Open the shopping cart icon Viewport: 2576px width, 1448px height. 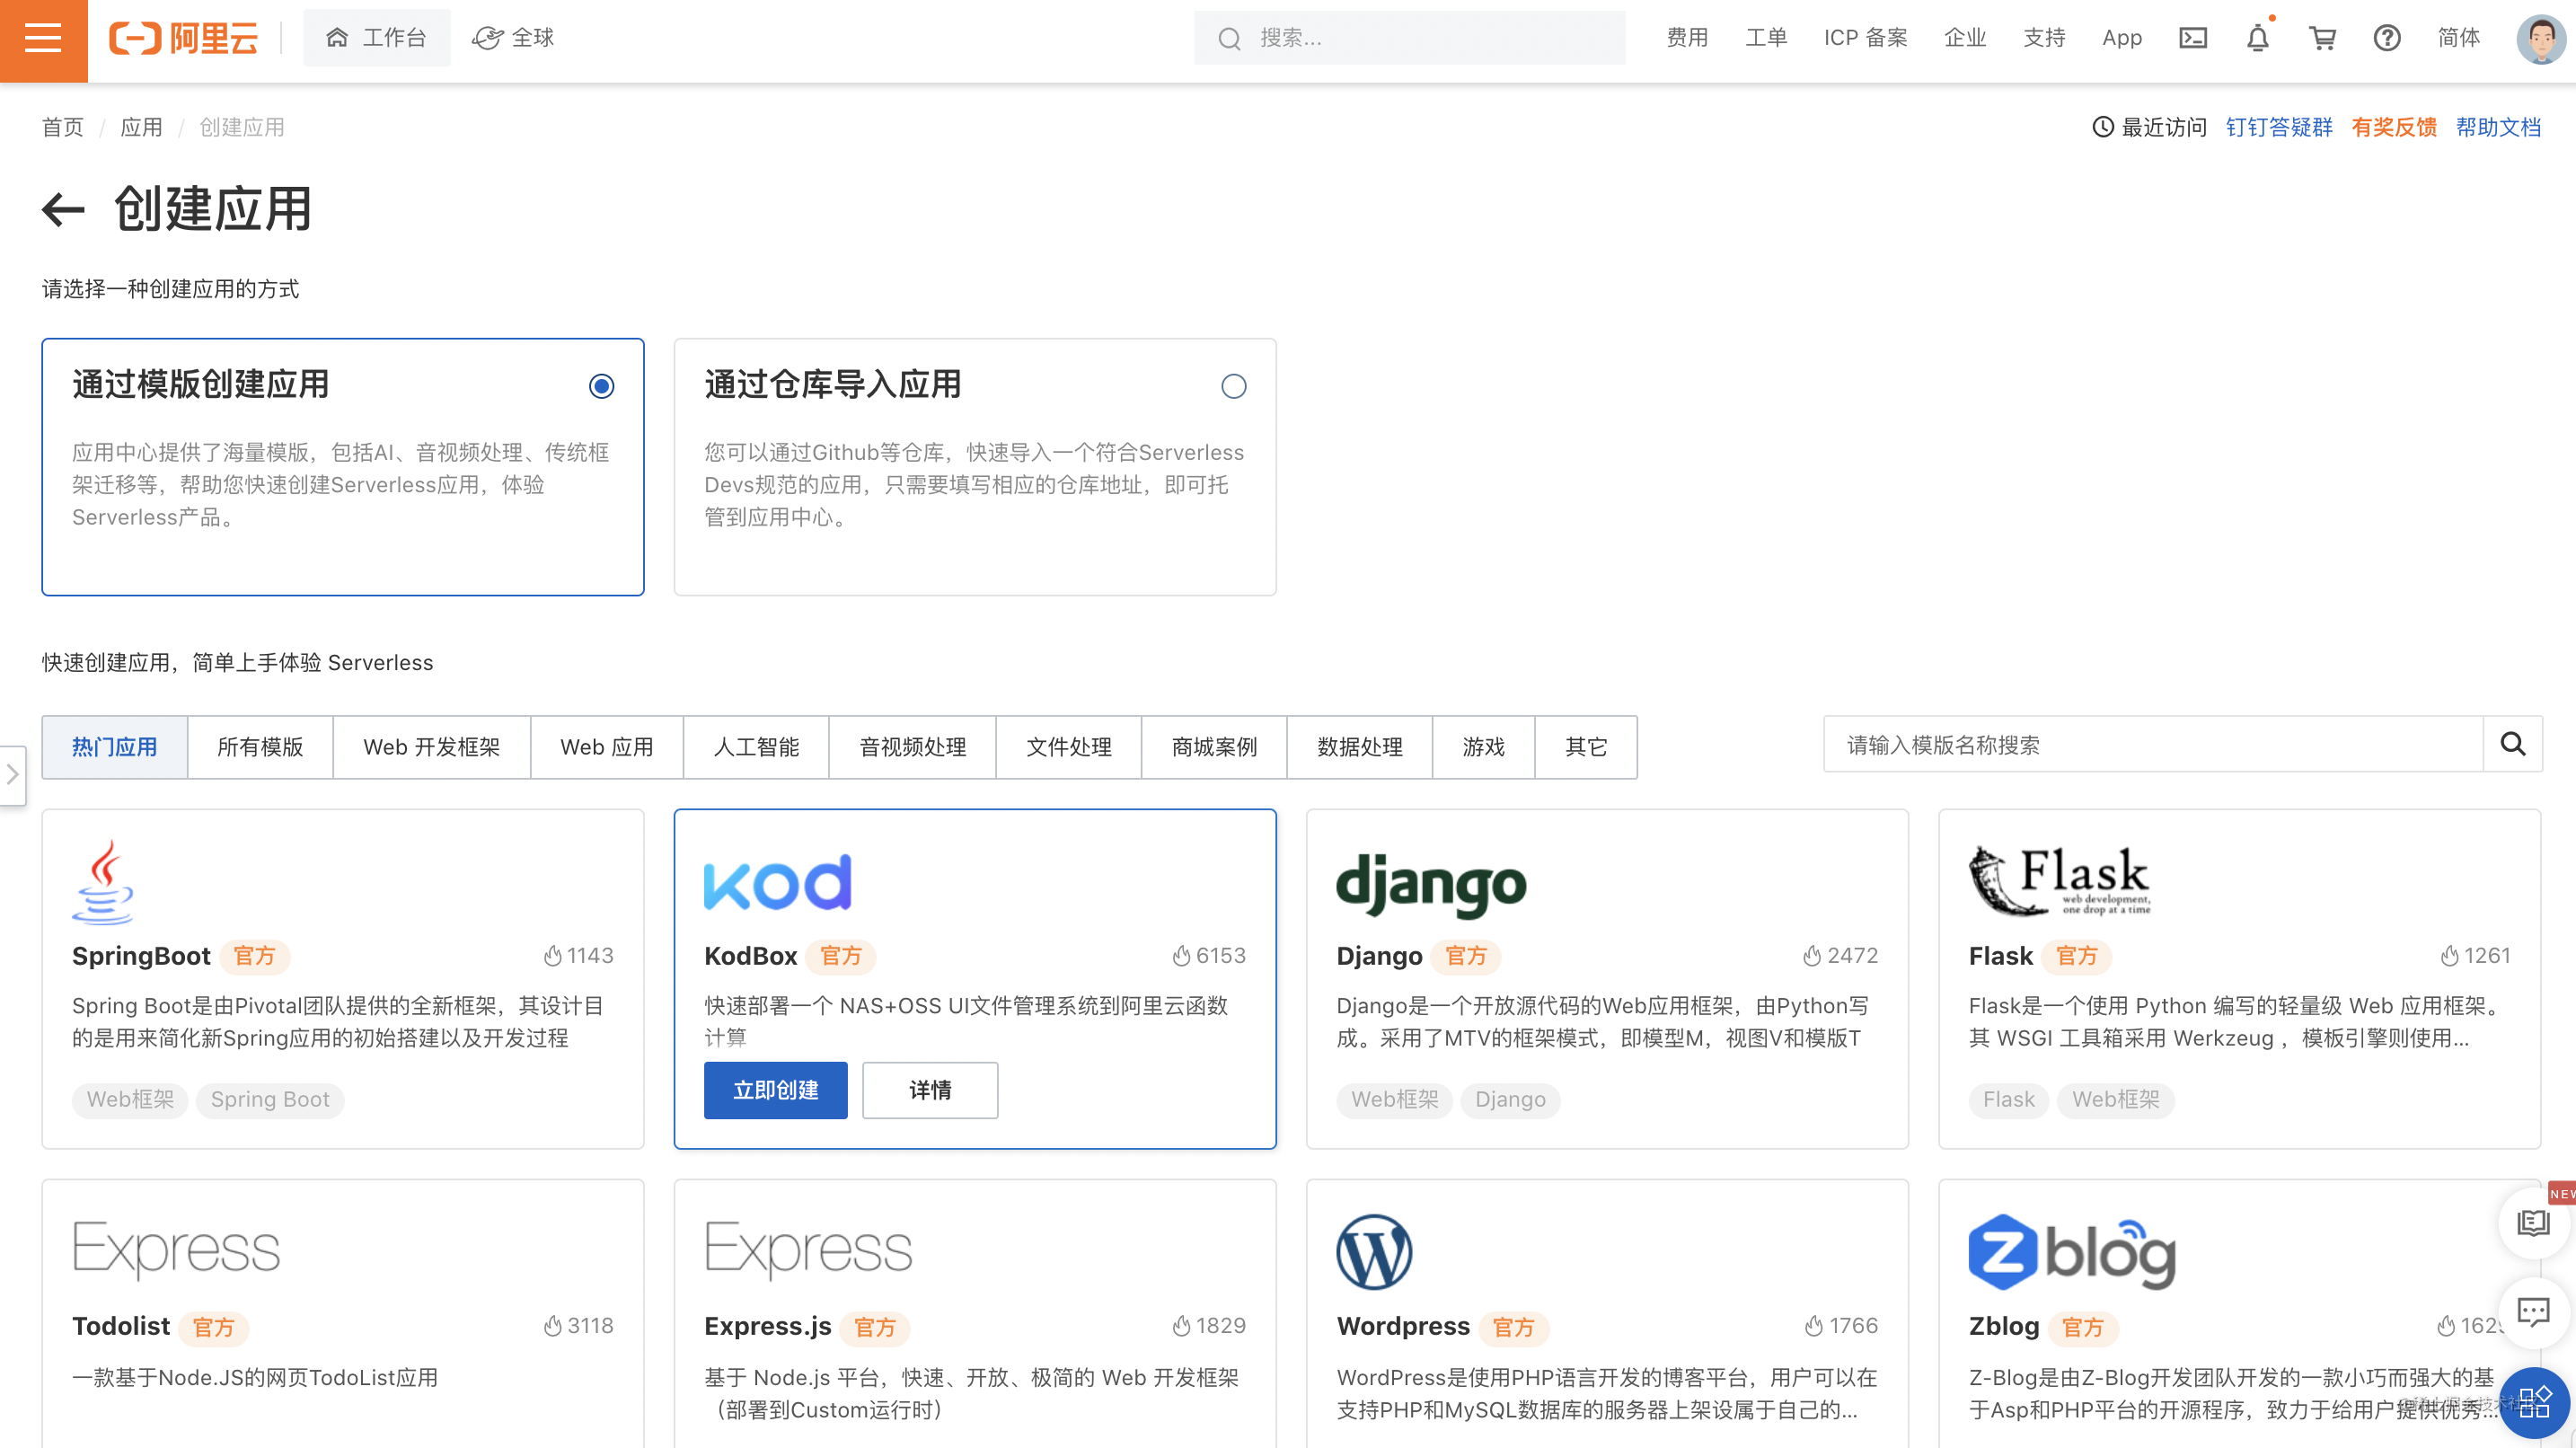[2322, 38]
